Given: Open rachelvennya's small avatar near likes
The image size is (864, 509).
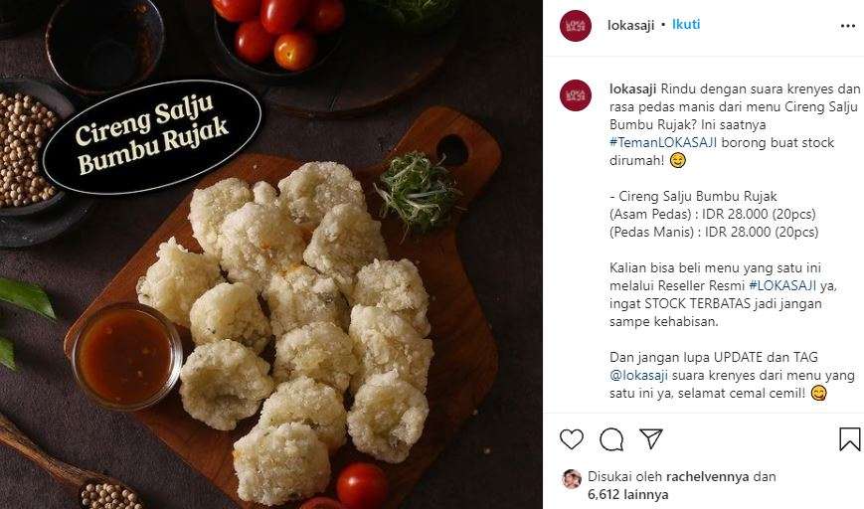Looking at the screenshot, I should pos(572,479).
